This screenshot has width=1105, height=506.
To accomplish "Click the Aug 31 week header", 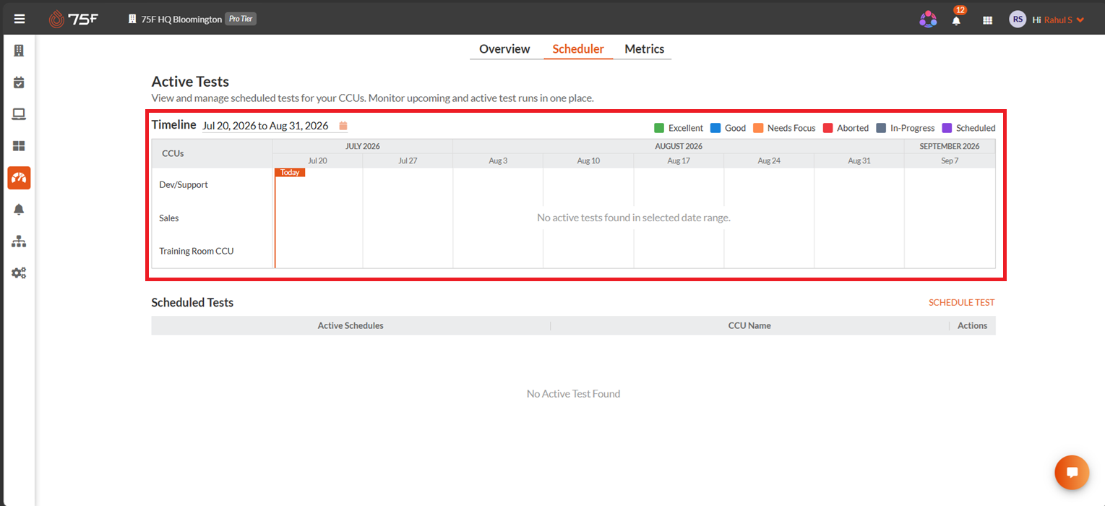I will point(859,160).
